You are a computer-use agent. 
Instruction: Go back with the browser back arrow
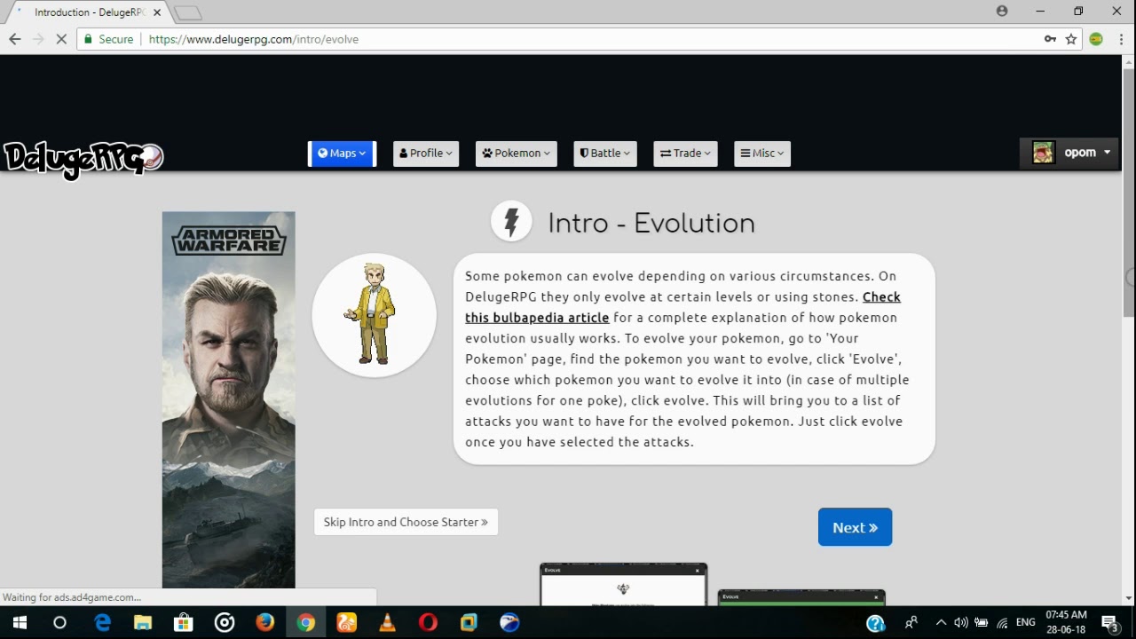point(14,39)
